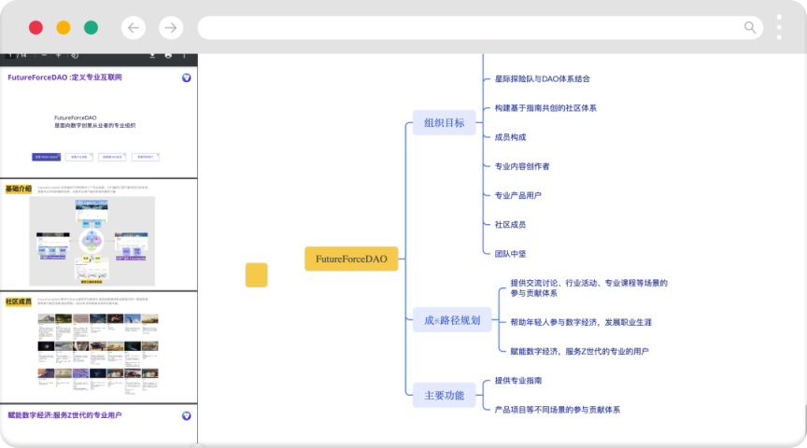Select the 专业内容创作者 leaf item
The image size is (807, 448).
pos(522,166)
